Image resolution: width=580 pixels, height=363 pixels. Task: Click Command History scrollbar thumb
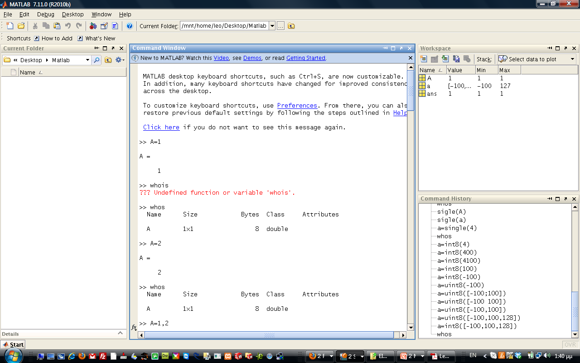575,312
